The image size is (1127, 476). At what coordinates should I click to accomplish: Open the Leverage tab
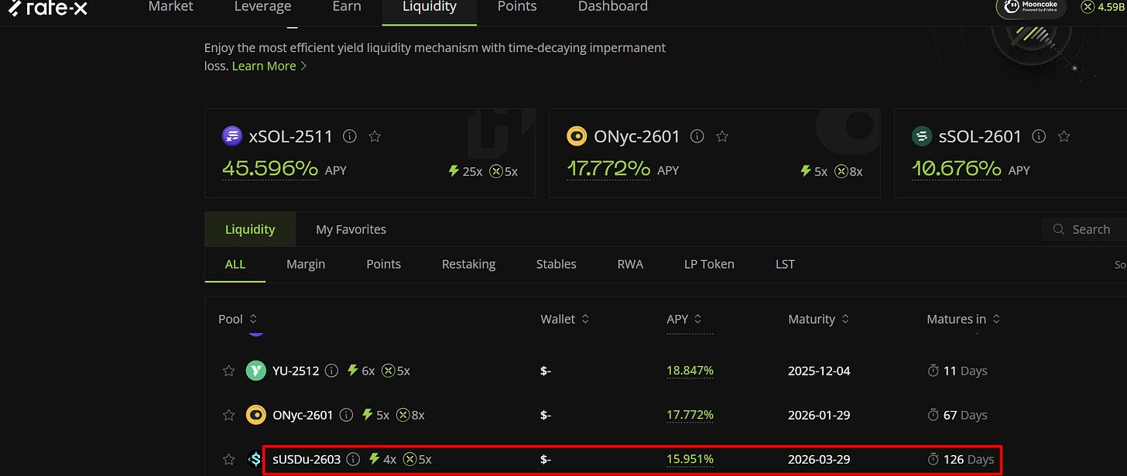coord(262,7)
